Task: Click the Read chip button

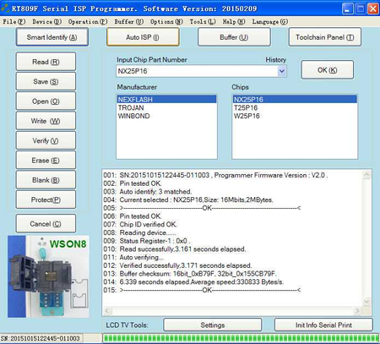Action: coord(46,62)
